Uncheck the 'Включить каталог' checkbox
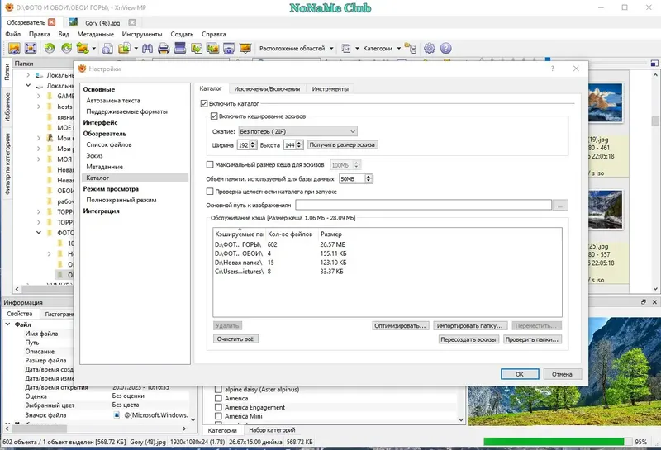 coord(204,103)
